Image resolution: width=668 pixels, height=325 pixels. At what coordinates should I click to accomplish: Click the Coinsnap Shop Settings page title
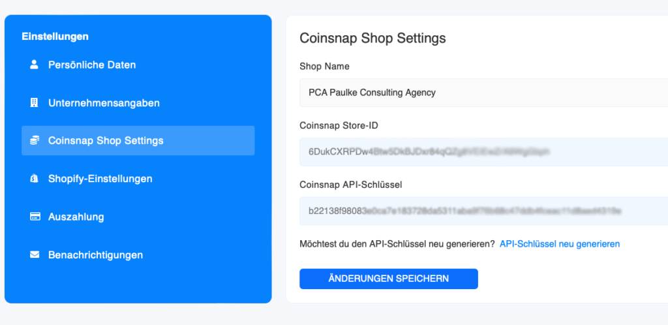click(372, 38)
